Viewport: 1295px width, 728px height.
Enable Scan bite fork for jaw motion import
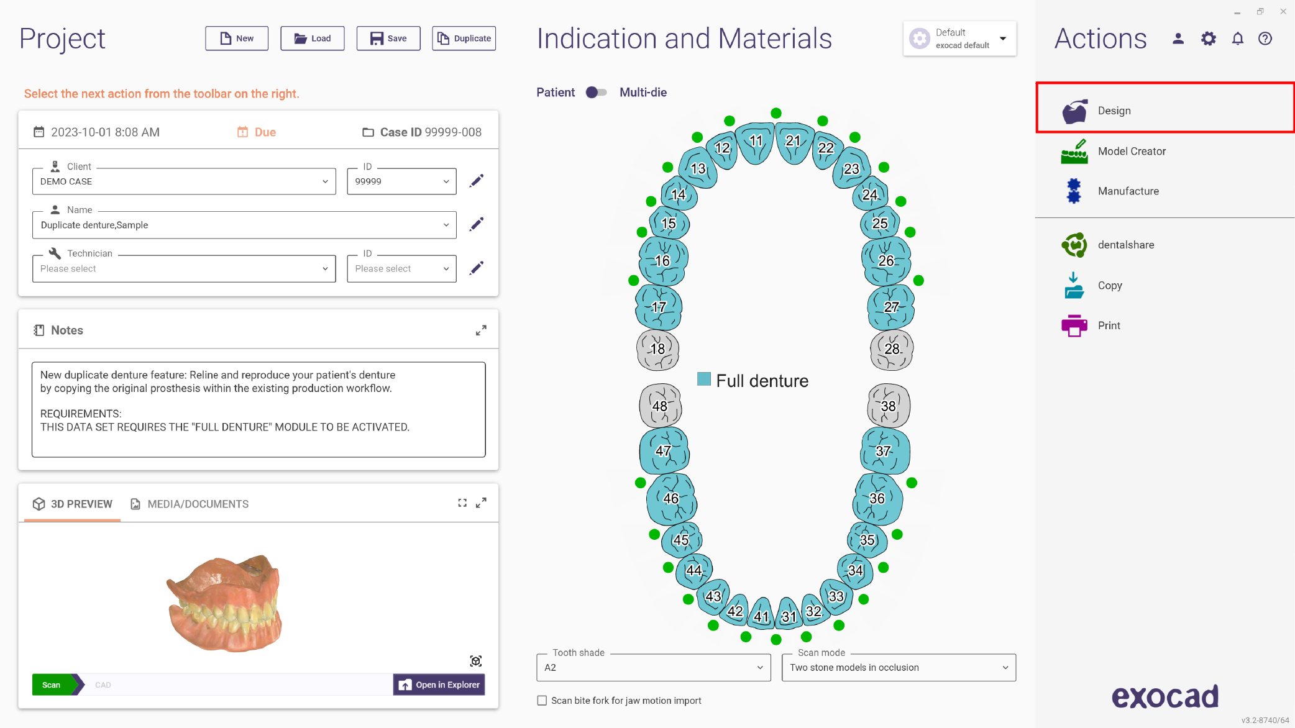[x=542, y=701]
